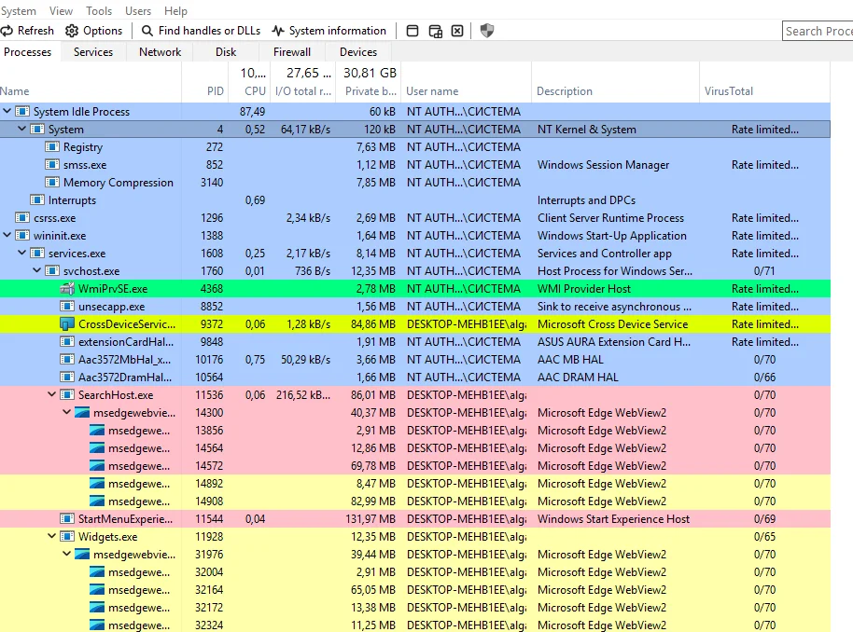Collapse the System Idle Process tree
This screenshot has height=632, width=853.
pos(7,112)
